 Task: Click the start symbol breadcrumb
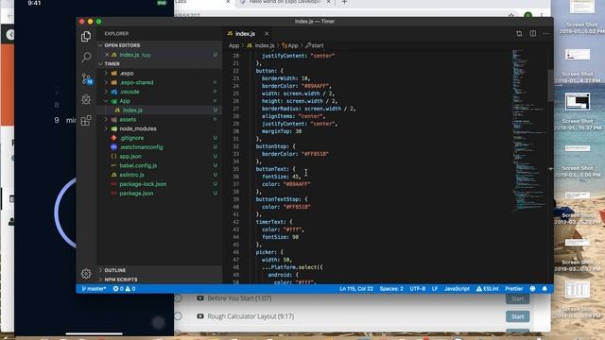click(315, 45)
